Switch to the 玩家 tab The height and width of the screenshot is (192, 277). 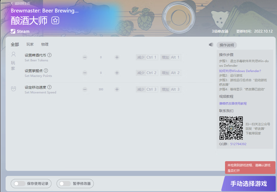pos(30,44)
